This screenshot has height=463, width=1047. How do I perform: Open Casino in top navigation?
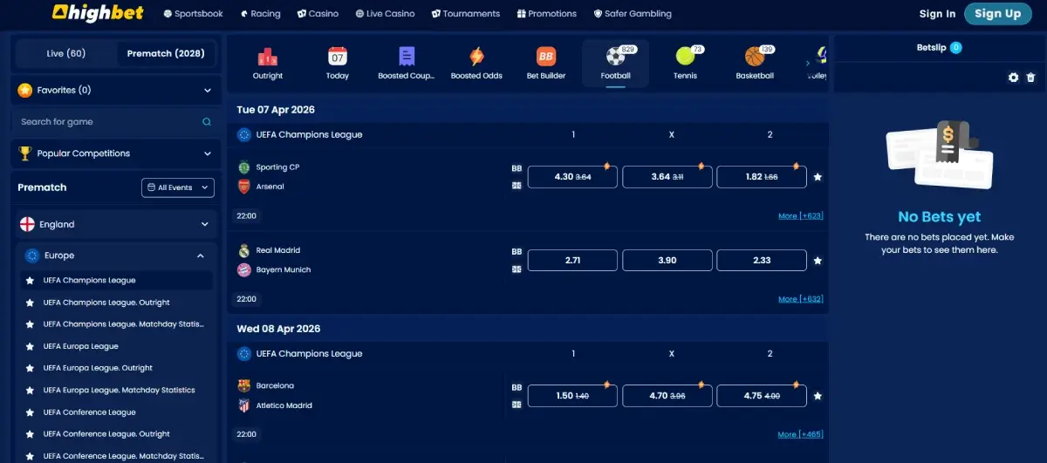point(318,14)
